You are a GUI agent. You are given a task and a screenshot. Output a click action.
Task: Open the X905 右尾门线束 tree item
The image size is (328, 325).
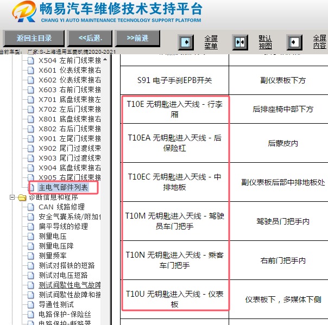70,177
